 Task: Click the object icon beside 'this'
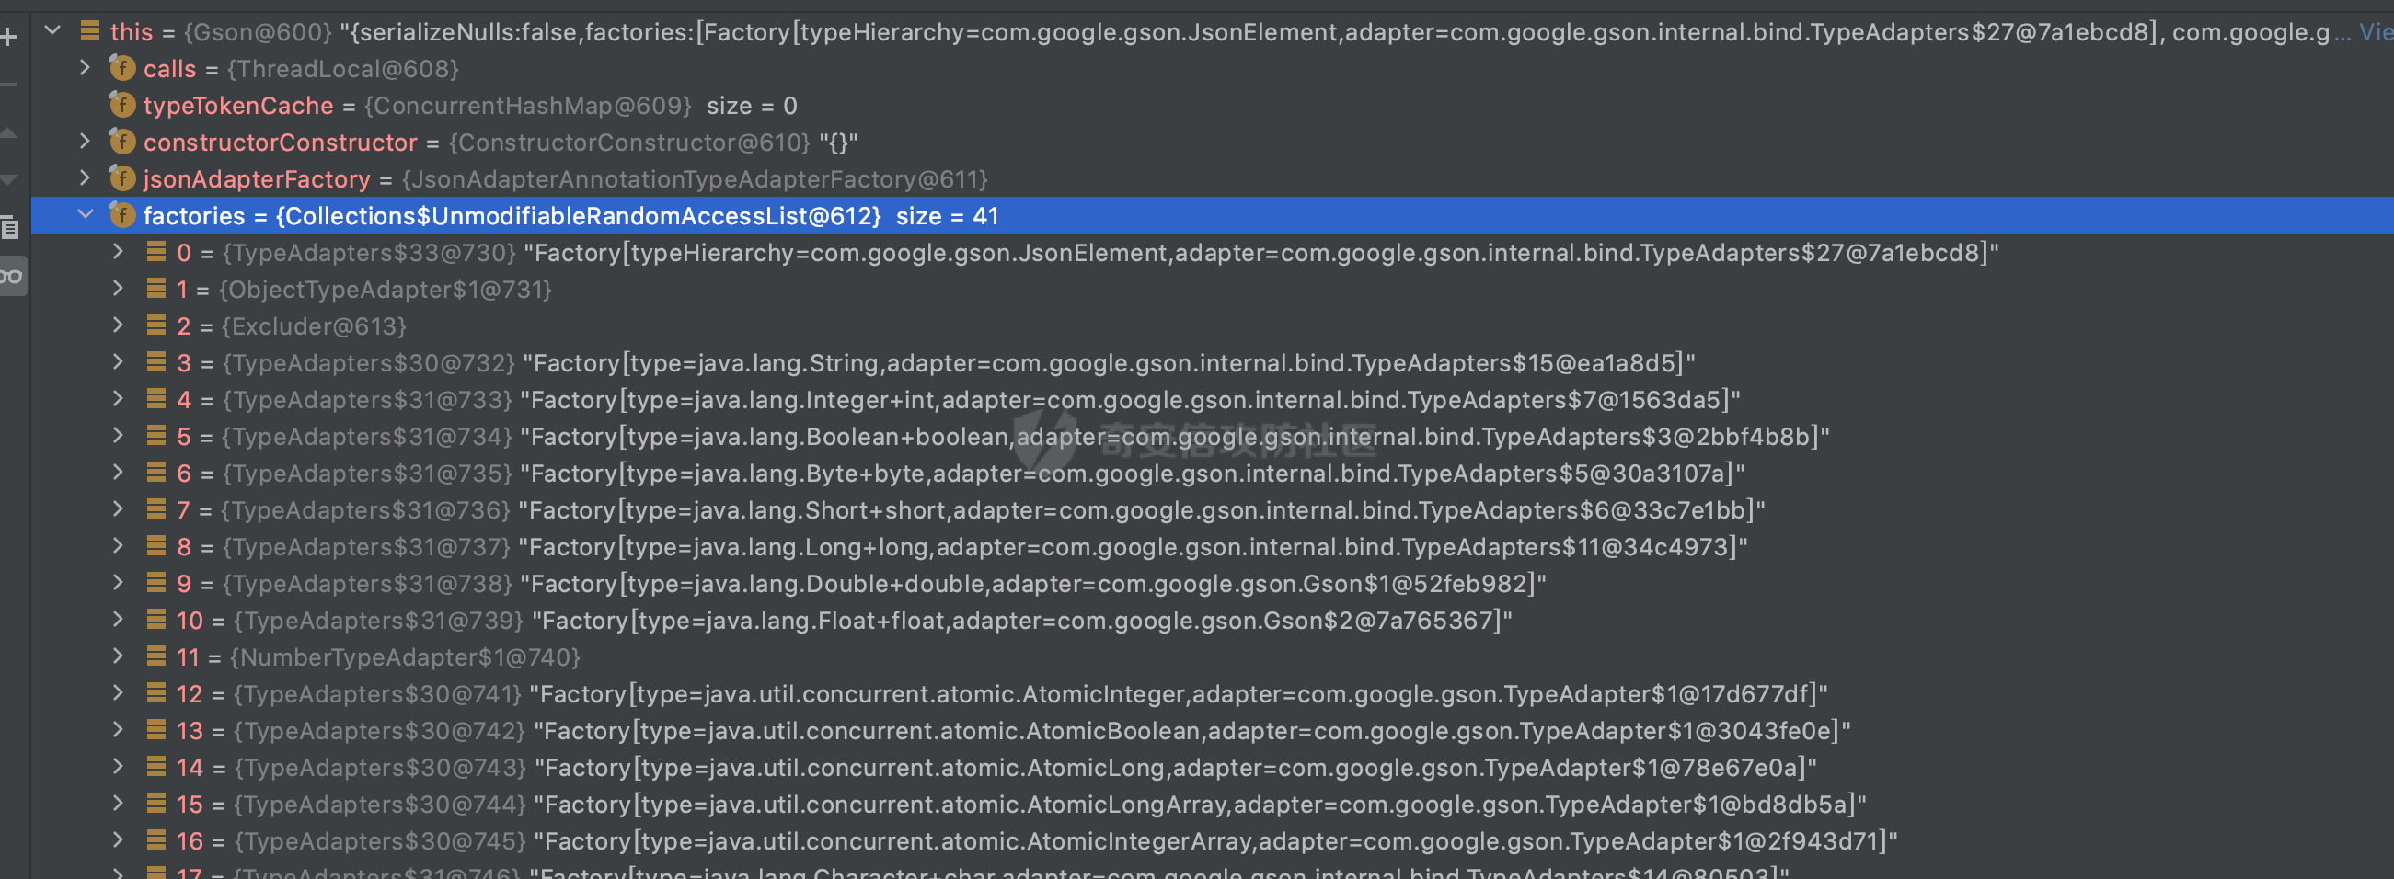pyautogui.click(x=90, y=31)
